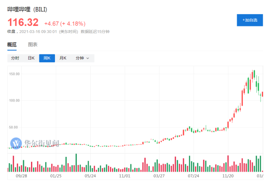
Task: Add BILI to watchlist via 加自选
Action: pyautogui.click(x=250, y=20)
